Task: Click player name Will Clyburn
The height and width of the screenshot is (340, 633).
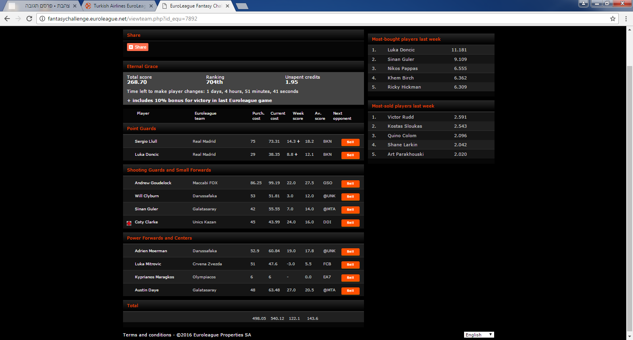Action: coord(147,196)
